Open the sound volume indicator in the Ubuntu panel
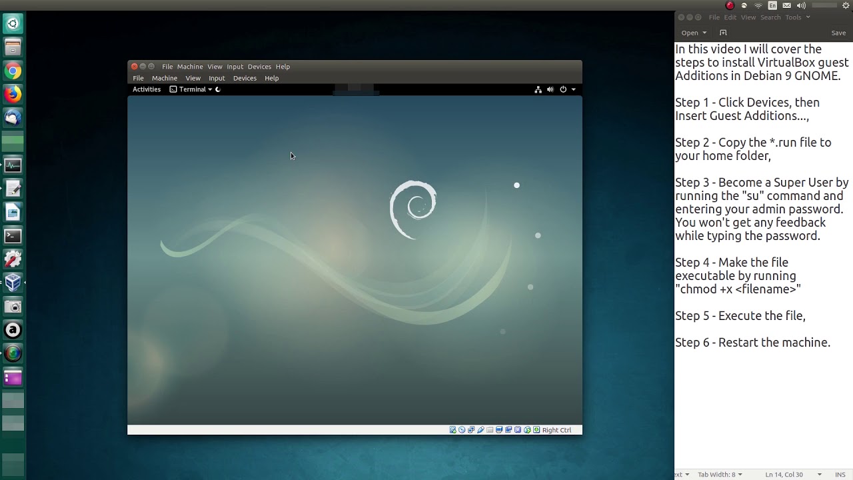853x480 pixels. 801,5
